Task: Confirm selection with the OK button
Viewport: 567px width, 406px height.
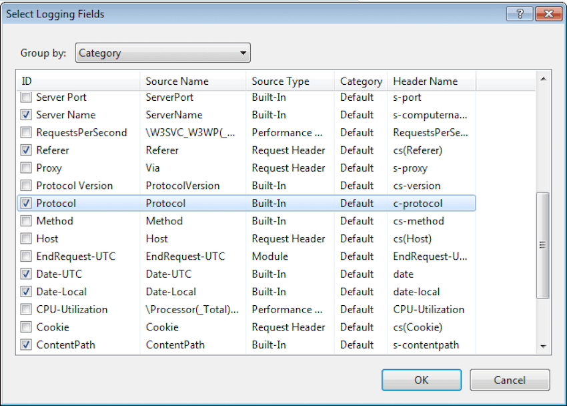Action: coord(422,380)
